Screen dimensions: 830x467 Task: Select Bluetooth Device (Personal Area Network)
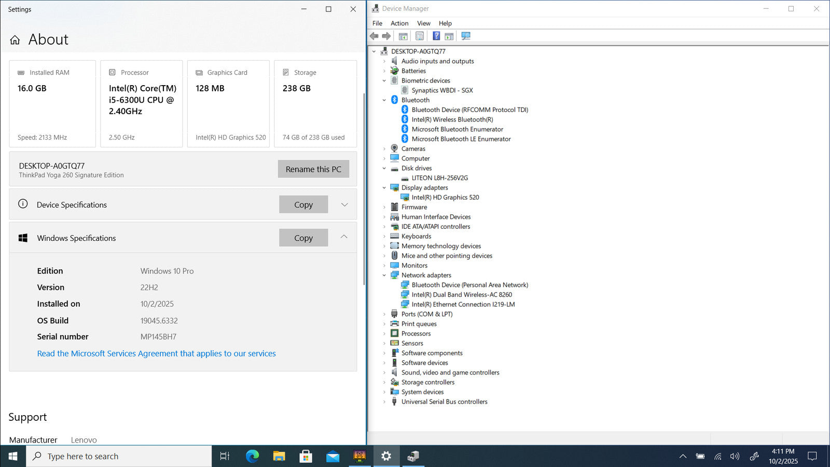pos(470,285)
